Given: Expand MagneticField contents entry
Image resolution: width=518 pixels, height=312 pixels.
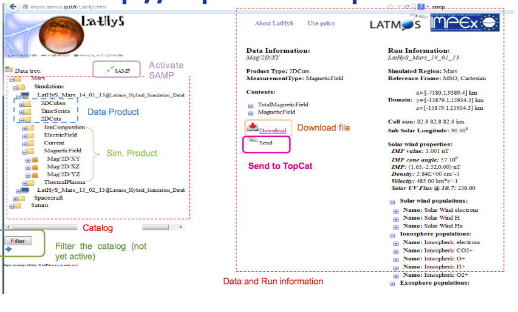Looking at the screenshot, I should [251, 114].
